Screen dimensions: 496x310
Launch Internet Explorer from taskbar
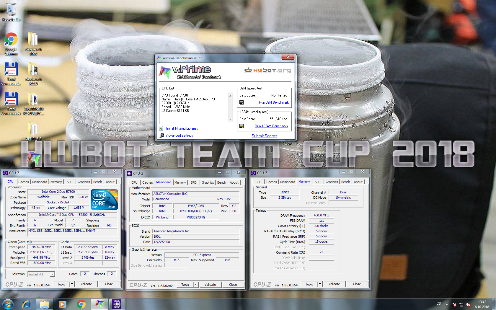pyautogui.click(x=27, y=304)
